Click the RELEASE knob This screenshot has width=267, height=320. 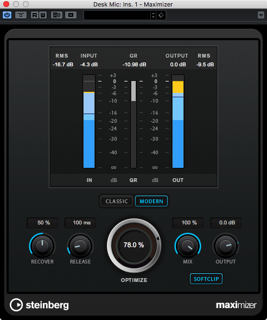80,246
